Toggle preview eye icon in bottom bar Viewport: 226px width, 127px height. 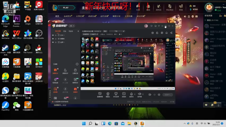[155, 95]
